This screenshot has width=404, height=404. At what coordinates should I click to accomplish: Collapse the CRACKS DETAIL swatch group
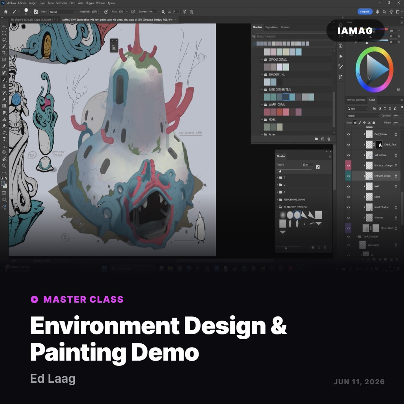pyautogui.click(x=262, y=59)
